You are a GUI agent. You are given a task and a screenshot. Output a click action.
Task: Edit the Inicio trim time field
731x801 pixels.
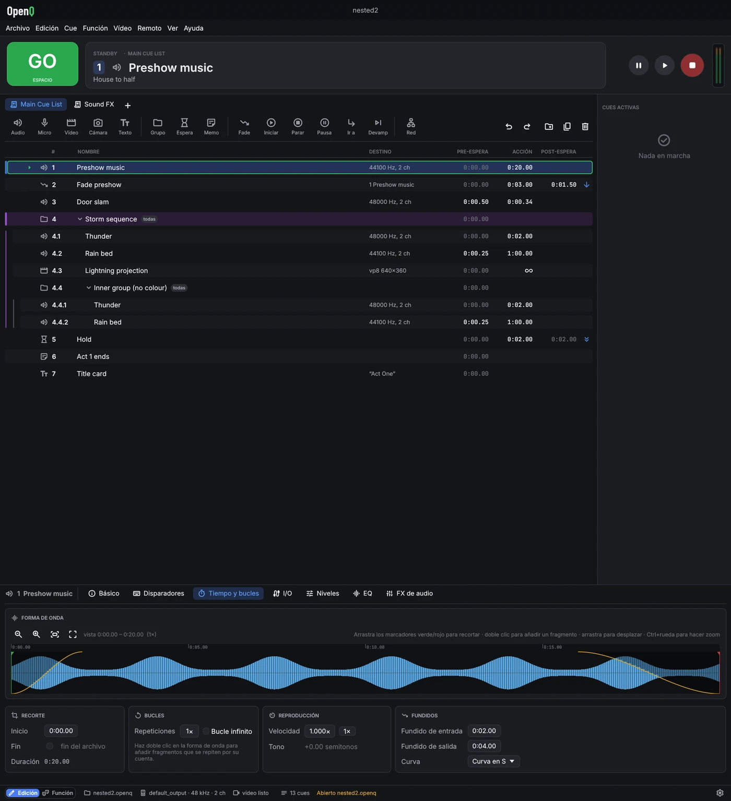click(x=61, y=731)
